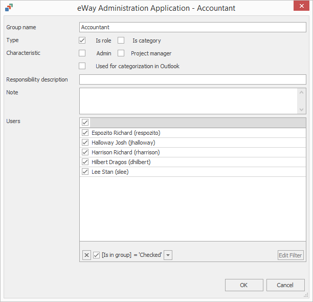Uncheck the Is role checkbox
The width and height of the screenshot is (313, 302).
(82, 40)
